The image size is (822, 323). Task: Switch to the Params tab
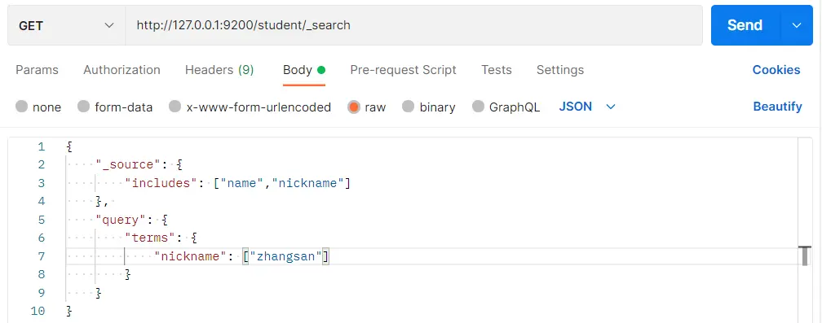click(38, 70)
